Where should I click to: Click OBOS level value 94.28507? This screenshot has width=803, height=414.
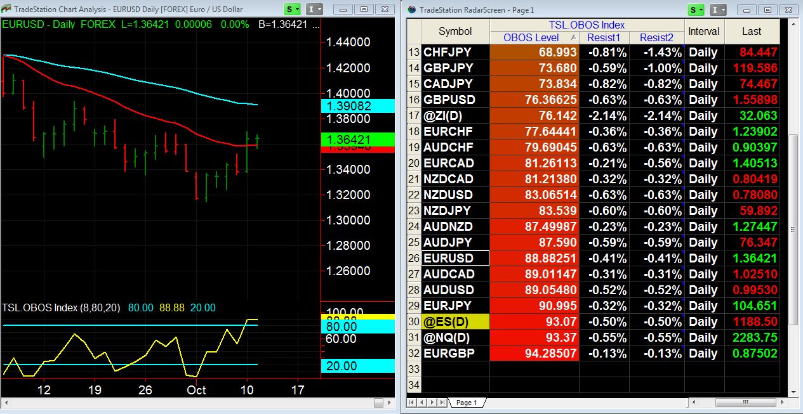point(534,353)
